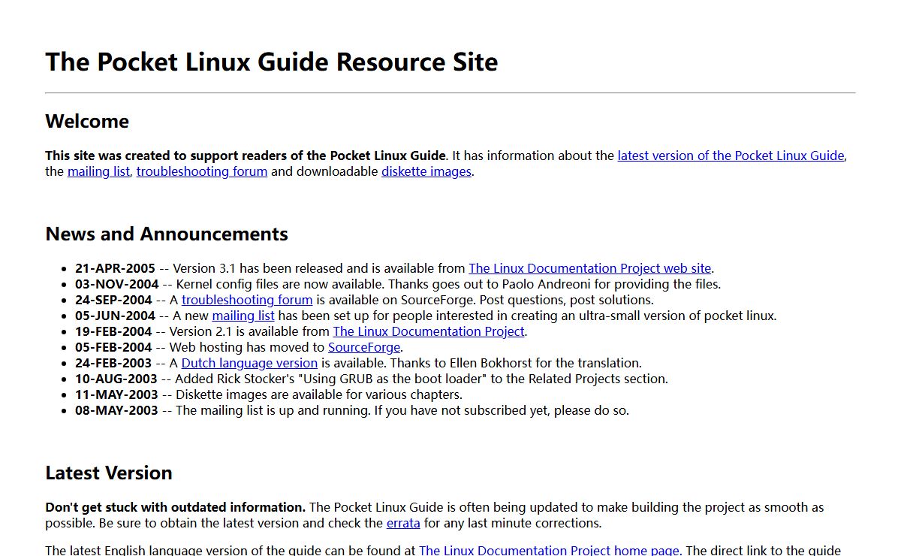Open the mailing list link in the 05-JUN-2004 entry
The width and height of the screenshot is (901, 556).
coord(243,316)
